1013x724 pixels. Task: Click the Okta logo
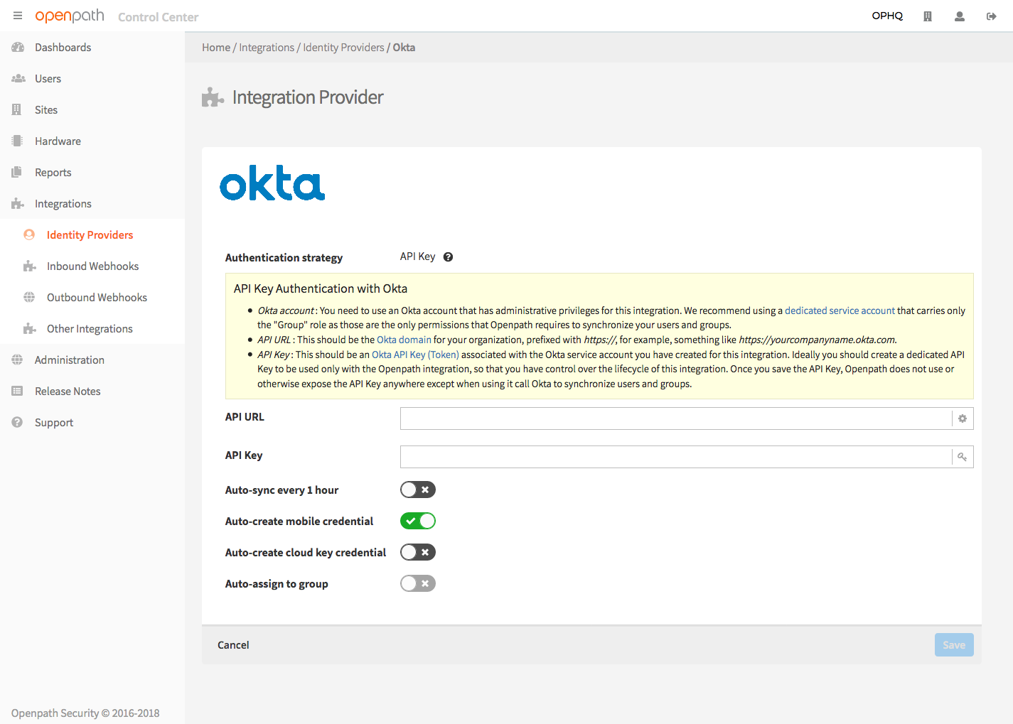click(272, 183)
